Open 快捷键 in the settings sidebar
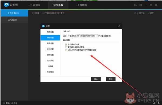Screen dimensions: 162x105 [50, 66]
